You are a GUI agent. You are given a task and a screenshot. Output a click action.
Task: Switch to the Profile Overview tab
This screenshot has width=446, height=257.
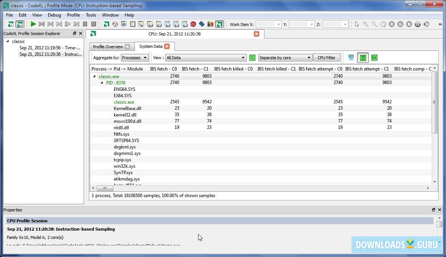click(108, 47)
